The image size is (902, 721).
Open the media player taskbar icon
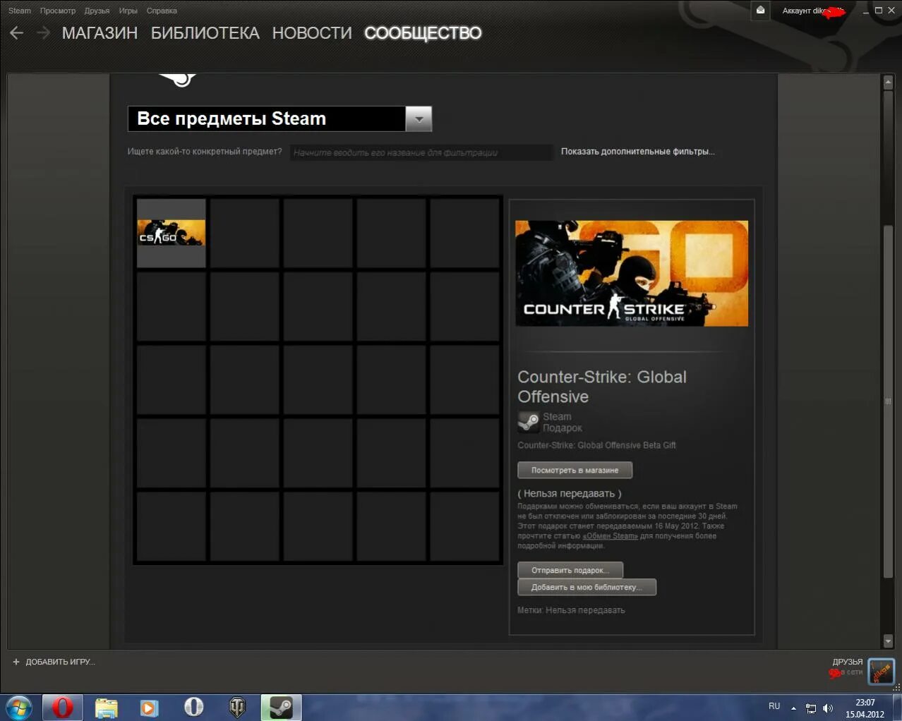pos(149,708)
